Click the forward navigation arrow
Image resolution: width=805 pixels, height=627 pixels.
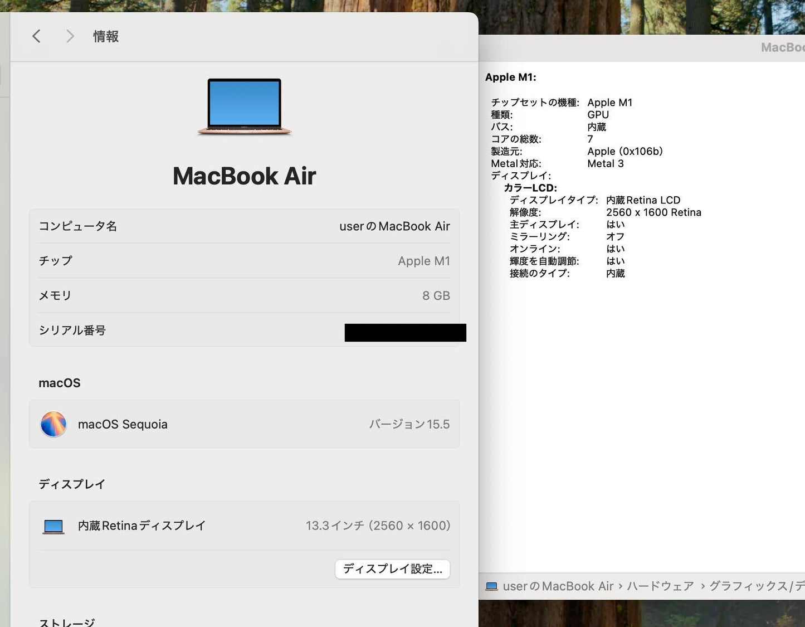point(70,36)
